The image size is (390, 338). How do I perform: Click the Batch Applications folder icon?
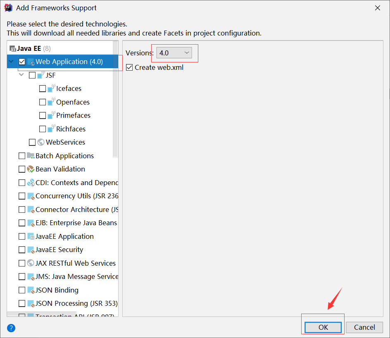coord(31,156)
